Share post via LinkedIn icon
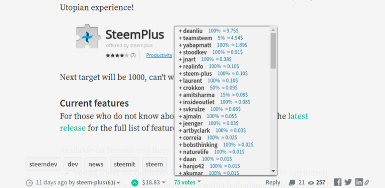Image resolution: width=385 pixels, height=188 pixels. 358,182
